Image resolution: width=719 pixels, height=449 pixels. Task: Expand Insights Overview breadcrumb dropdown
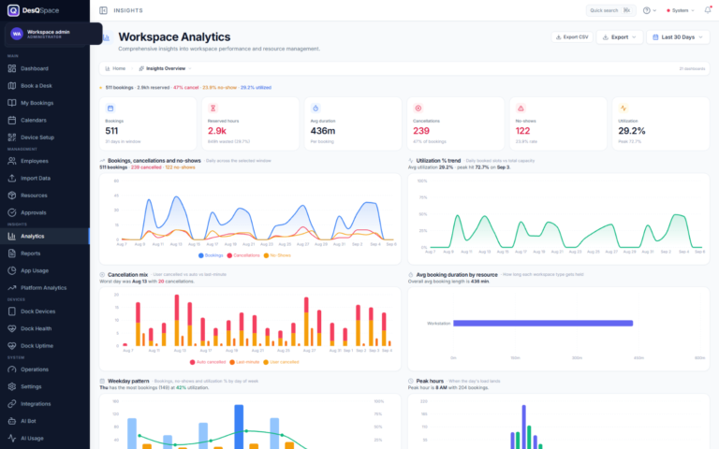click(165, 68)
